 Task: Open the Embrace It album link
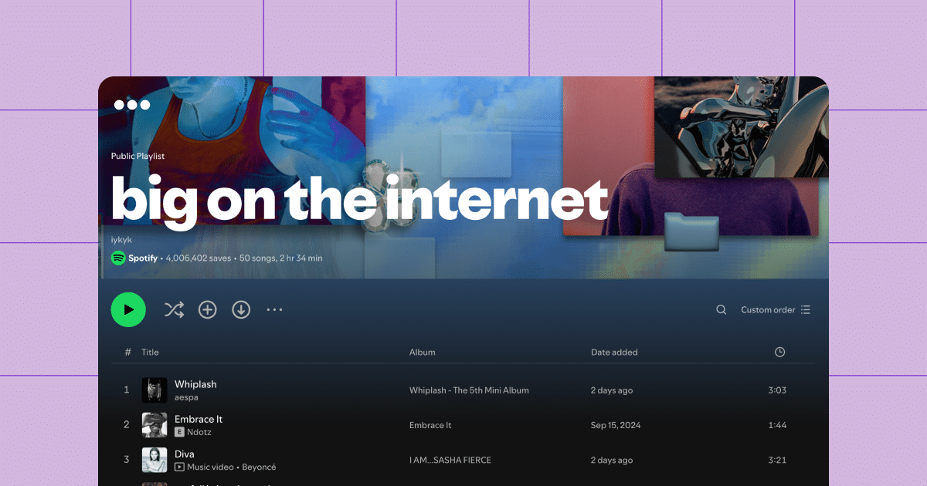(430, 425)
